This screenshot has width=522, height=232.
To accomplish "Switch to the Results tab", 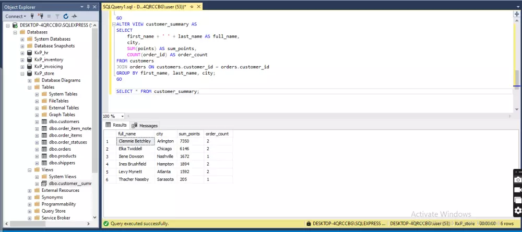I will click(x=116, y=125).
